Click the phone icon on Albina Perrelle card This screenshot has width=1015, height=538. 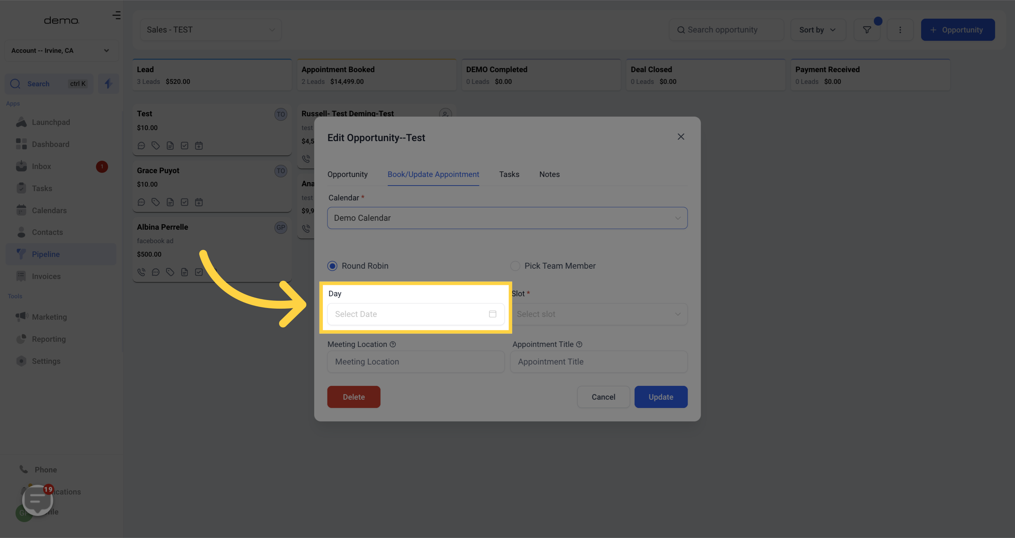point(141,272)
